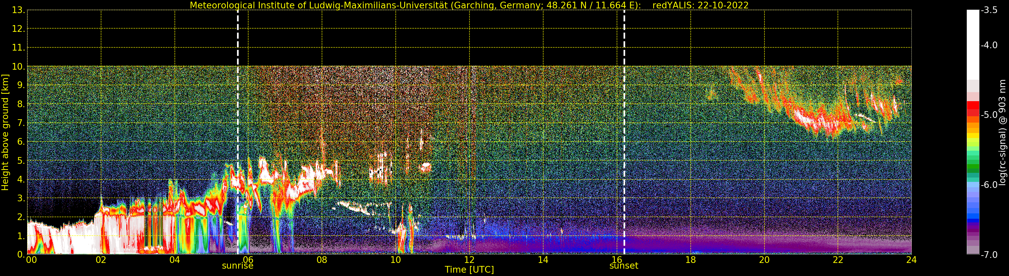Screen dimensions: 1009x276
Task: Click the height axis tick 6
Action: [x=20, y=142]
